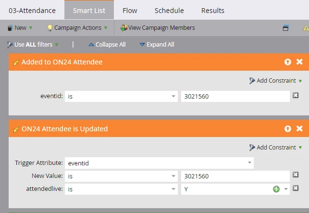Delete the eventid constraint in first trigger
This screenshot has width=309, height=213.
(x=296, y=96)
